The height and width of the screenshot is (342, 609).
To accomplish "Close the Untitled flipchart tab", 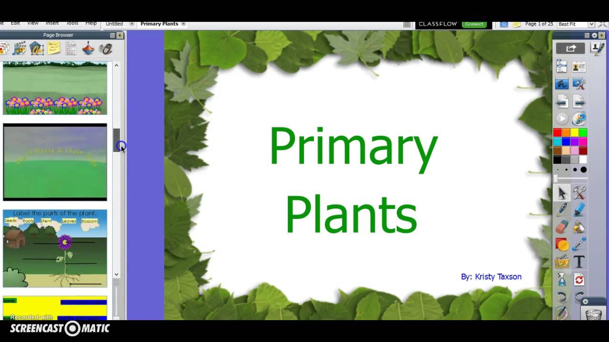I will [132, 24].
